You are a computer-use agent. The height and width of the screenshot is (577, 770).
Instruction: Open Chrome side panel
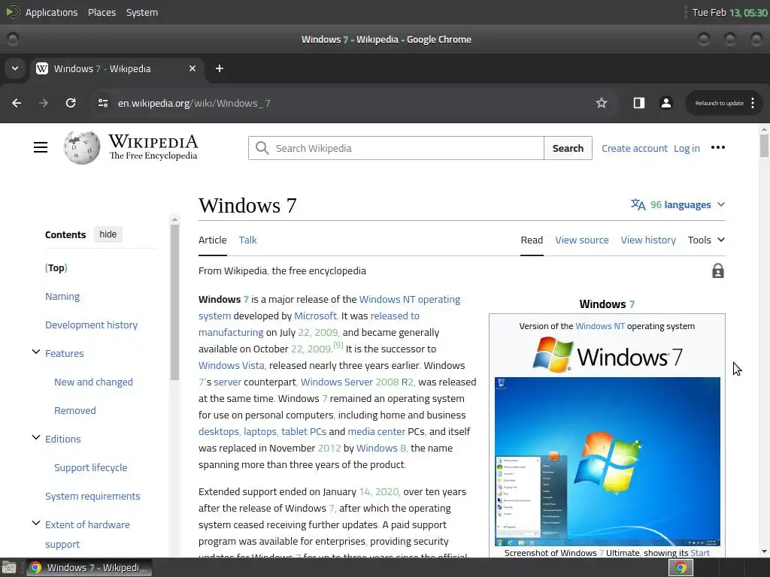638,103
